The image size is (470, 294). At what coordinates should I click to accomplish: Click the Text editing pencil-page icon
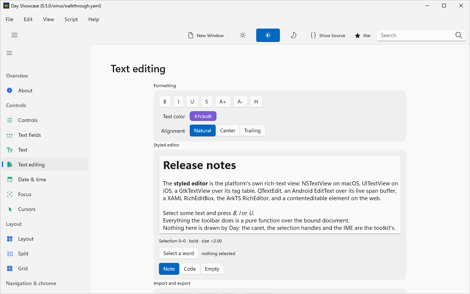point(10,165)
